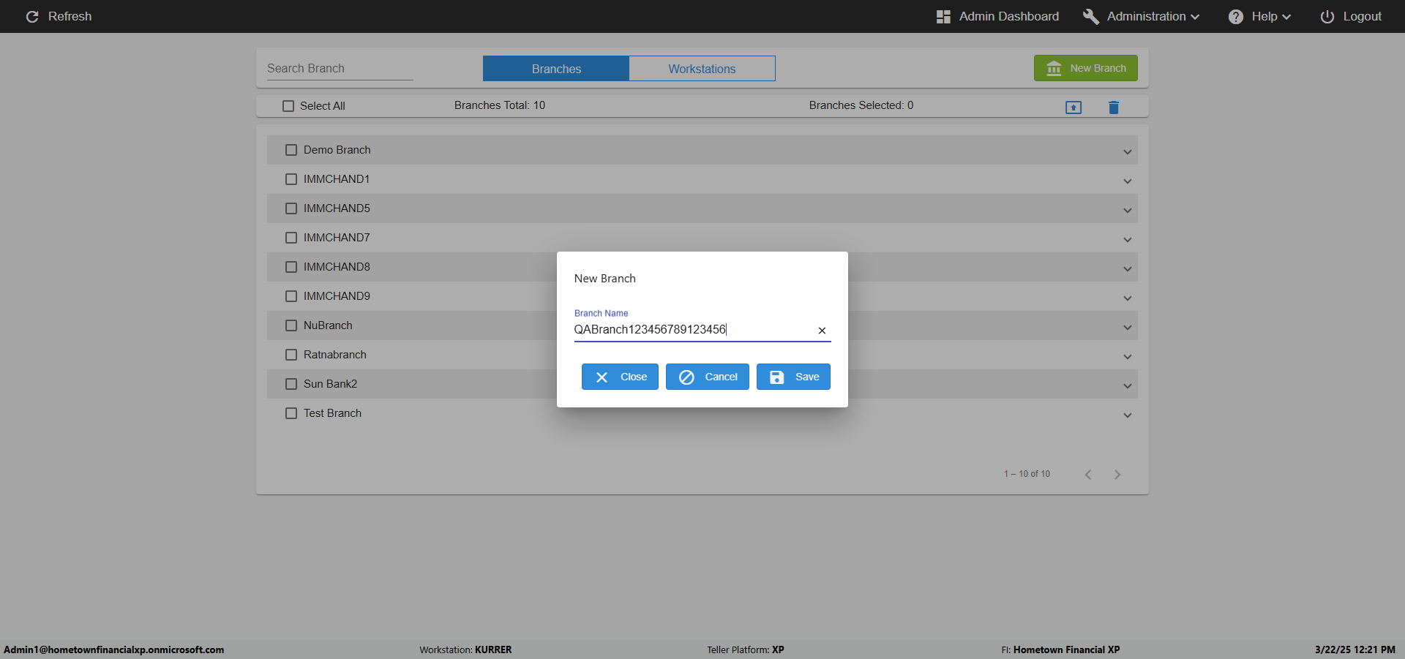Open the Administration menu
This screenshot has height=659, width=1405.
pyautogui.click(x=1142, y=16)
